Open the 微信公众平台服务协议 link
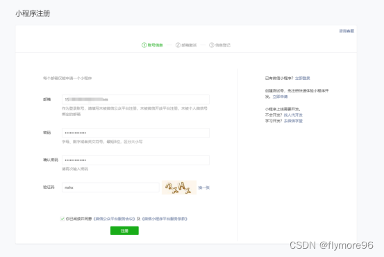This screenshot has height=257, width=384. (115, 219)
